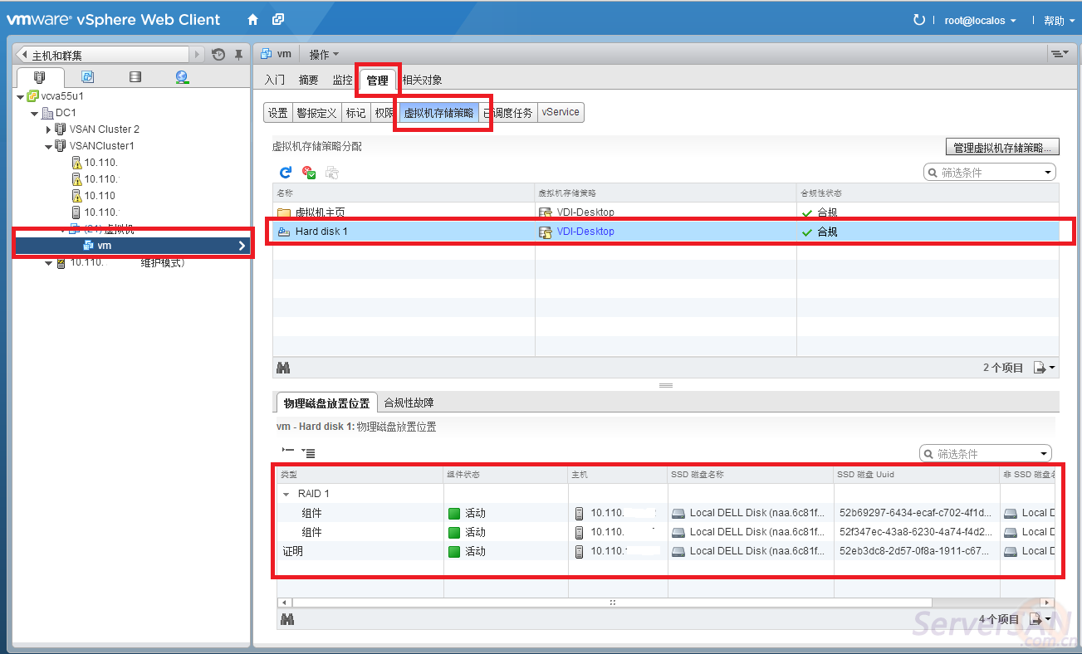Screen dimensions: 1082x654
Task: Click the check compliance icon
Action: (x=309, y=173)
